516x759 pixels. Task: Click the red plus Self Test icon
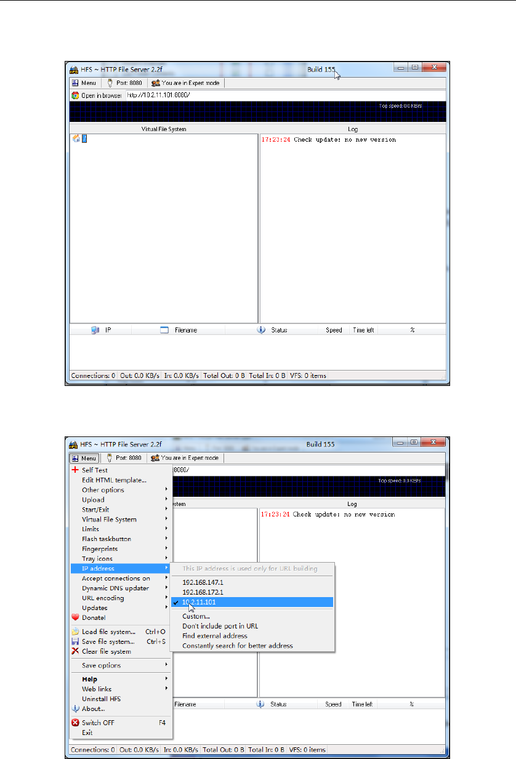click(75, 470)
